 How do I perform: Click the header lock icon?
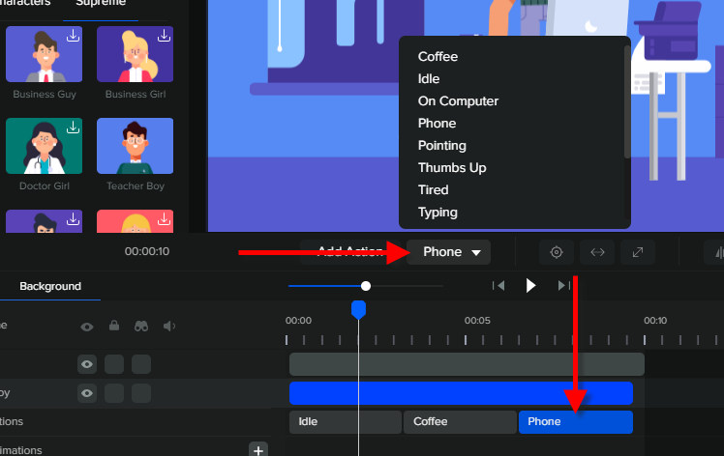click(114, 326)
